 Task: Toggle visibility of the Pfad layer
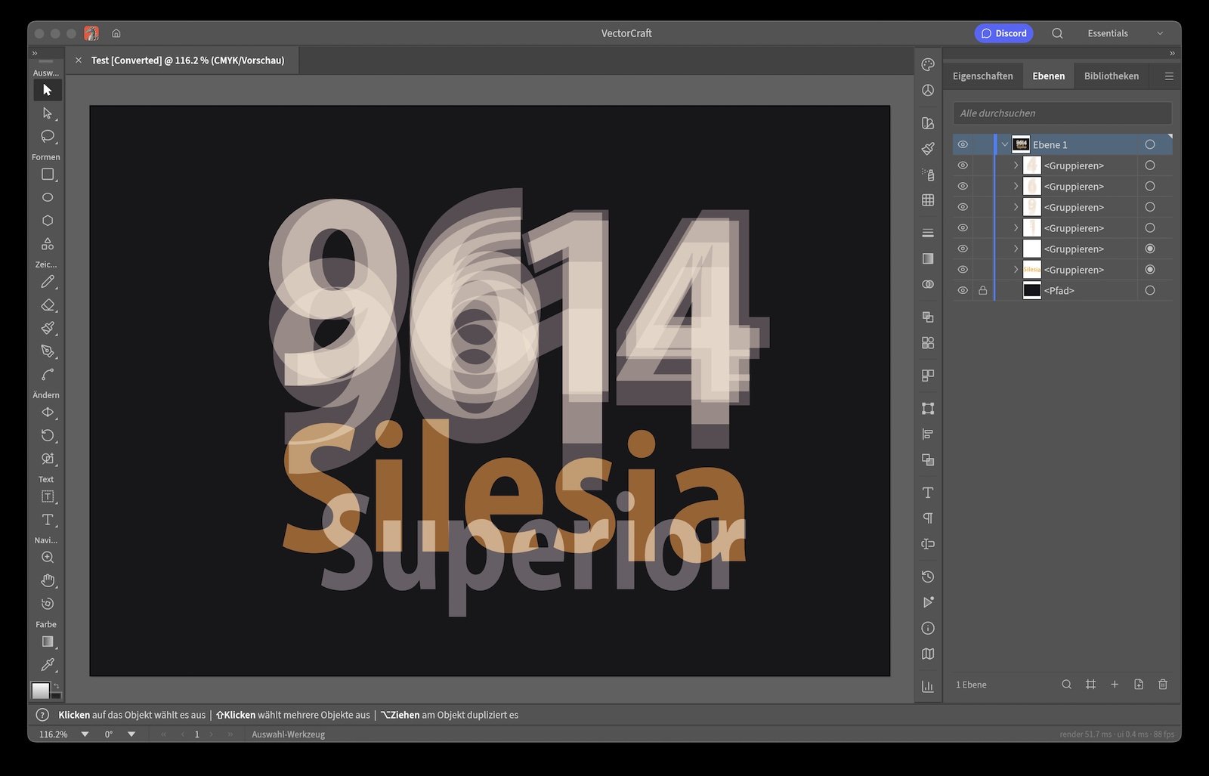coord(963,290)
